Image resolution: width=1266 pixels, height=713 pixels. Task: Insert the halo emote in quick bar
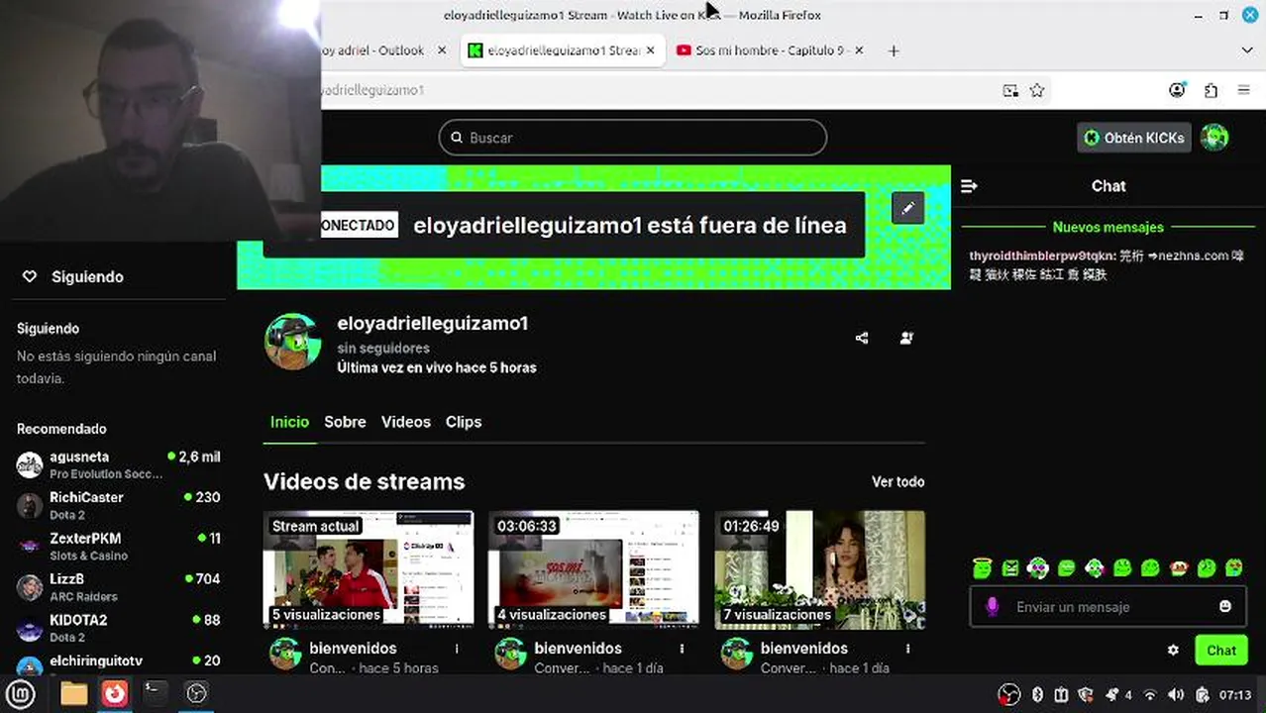point(982,567)
